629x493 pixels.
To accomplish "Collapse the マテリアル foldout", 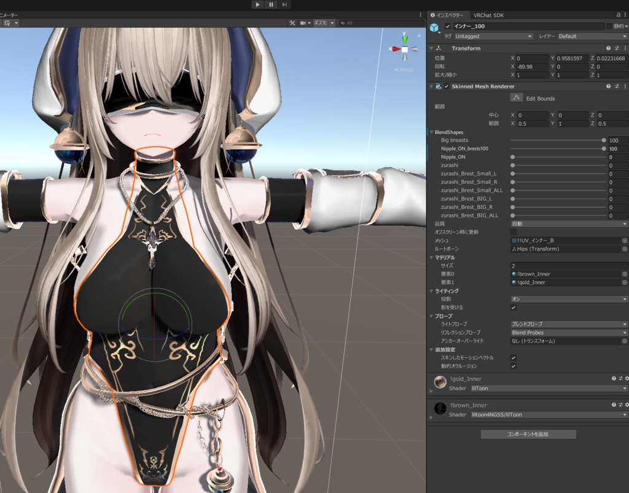I will [432, 257].
